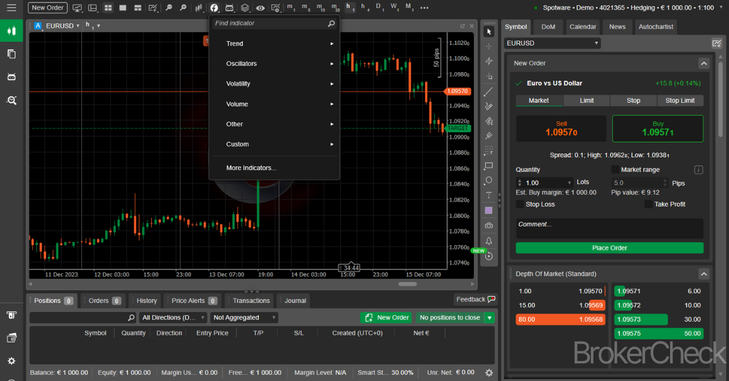Collapse the Depth Of Market panel

click(703, 274)
